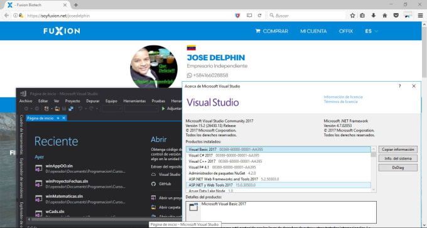Open the Información de licencia link
427x228 pixels.
tap(343, 97)
